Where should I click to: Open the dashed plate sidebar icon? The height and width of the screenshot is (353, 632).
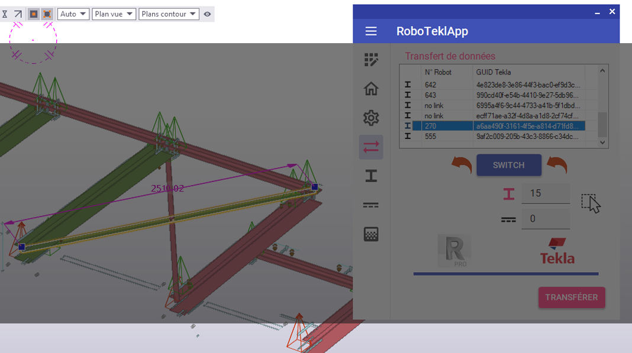coord(371,205)
